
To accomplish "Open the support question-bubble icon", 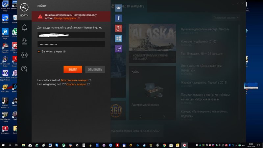I will tap(24, 69).
